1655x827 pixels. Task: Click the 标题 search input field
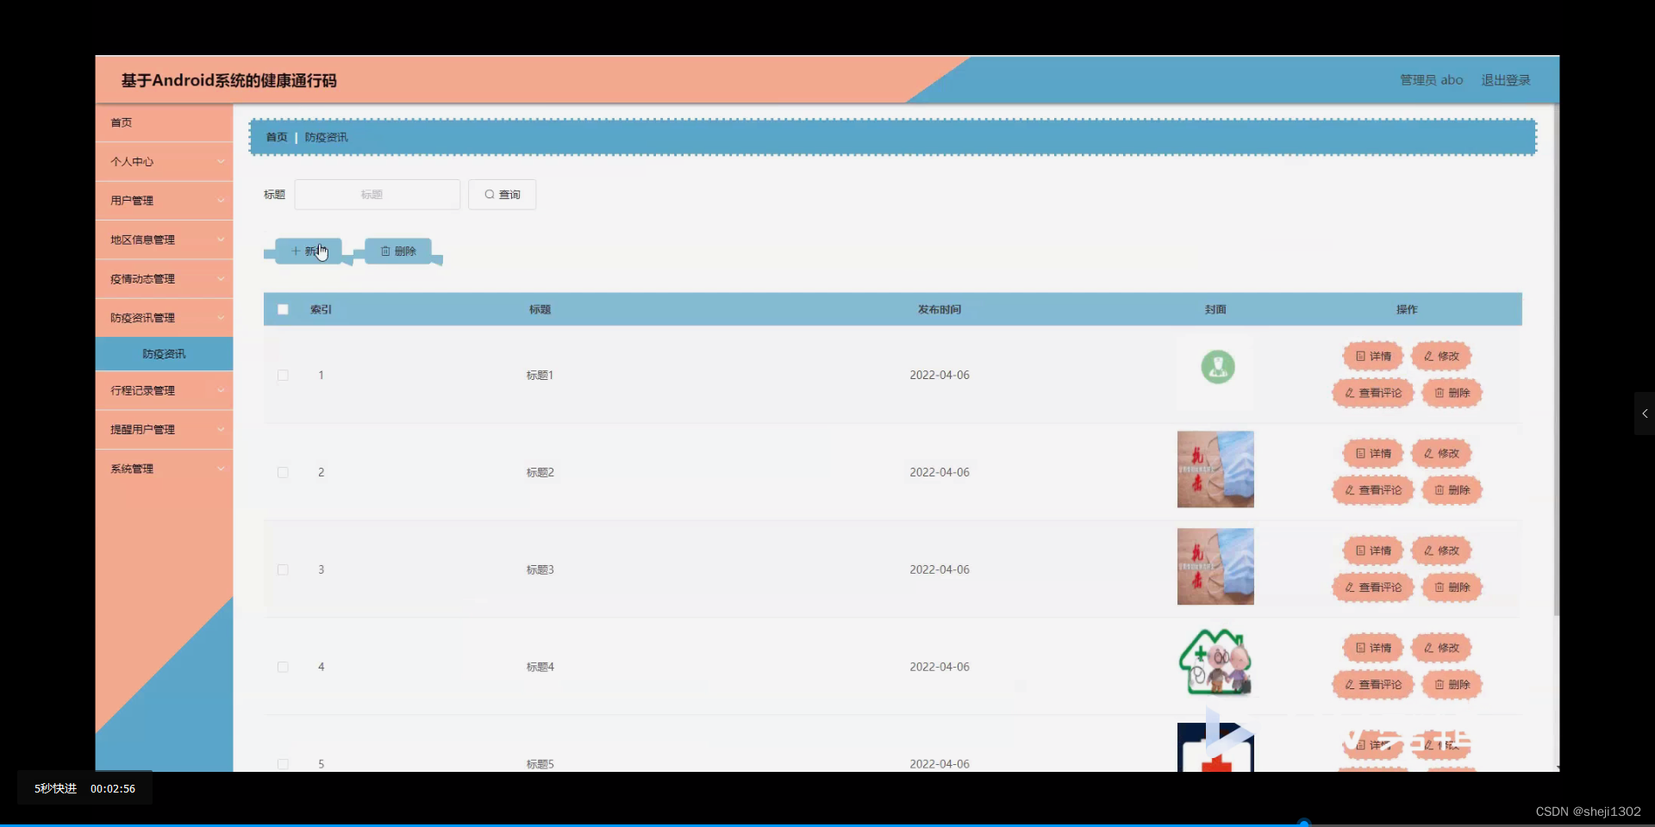[x=377, y=195]
